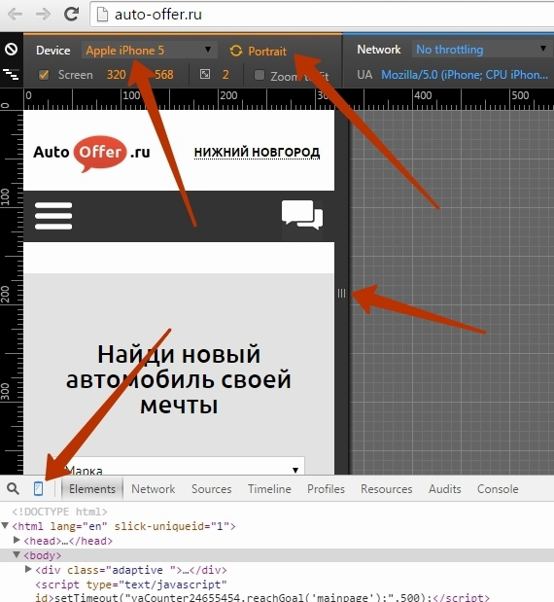
Task: Click the DevTools search magnifier icon
Action: pos(13,489)
